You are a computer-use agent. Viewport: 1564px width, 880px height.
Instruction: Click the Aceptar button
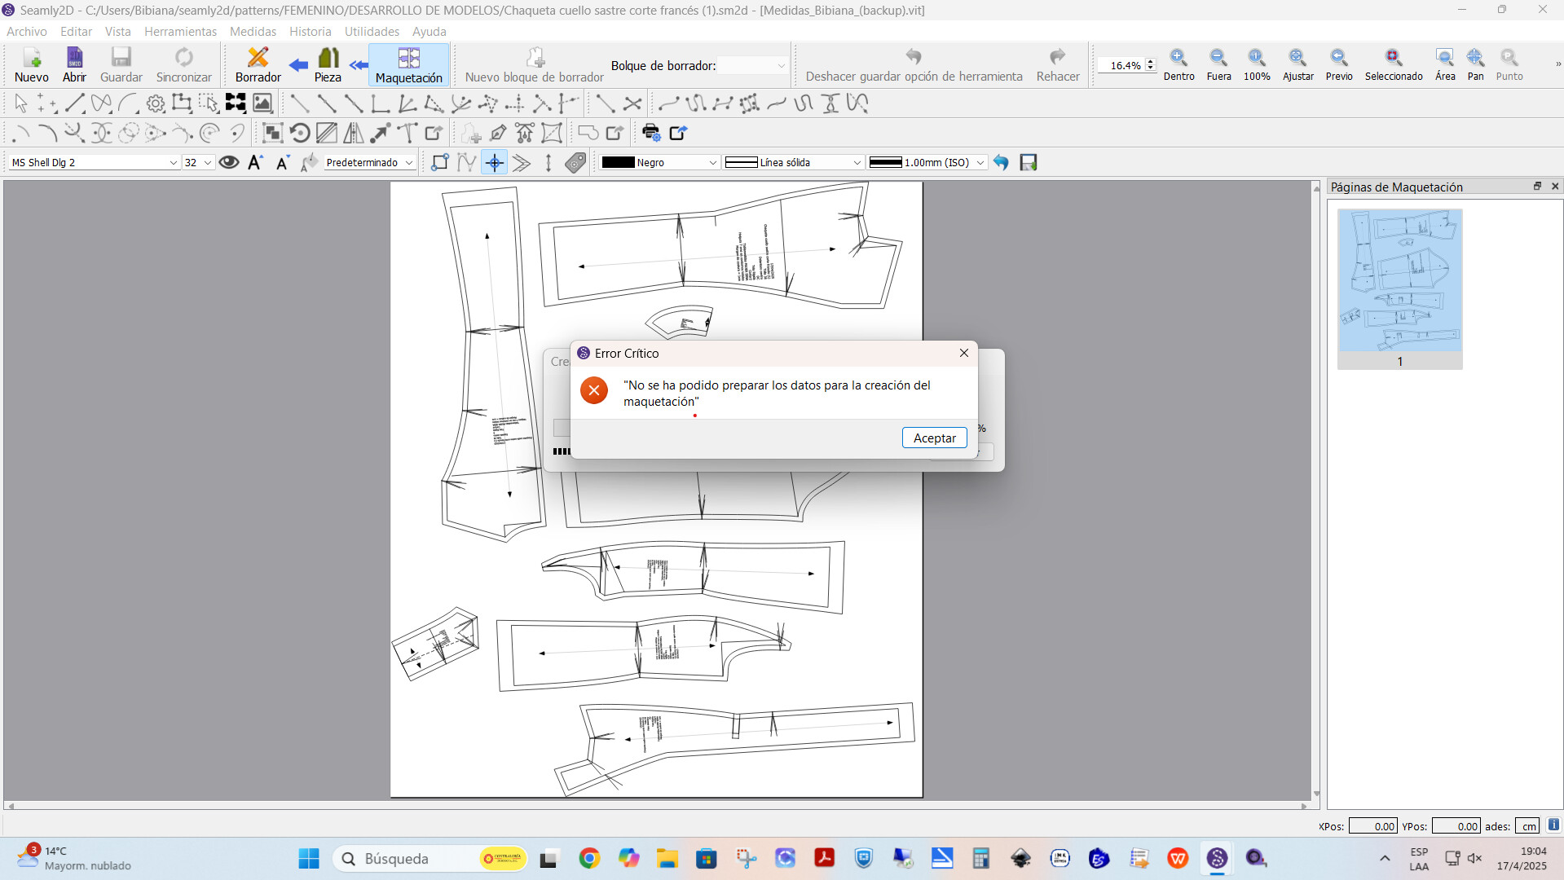[934, 438]
